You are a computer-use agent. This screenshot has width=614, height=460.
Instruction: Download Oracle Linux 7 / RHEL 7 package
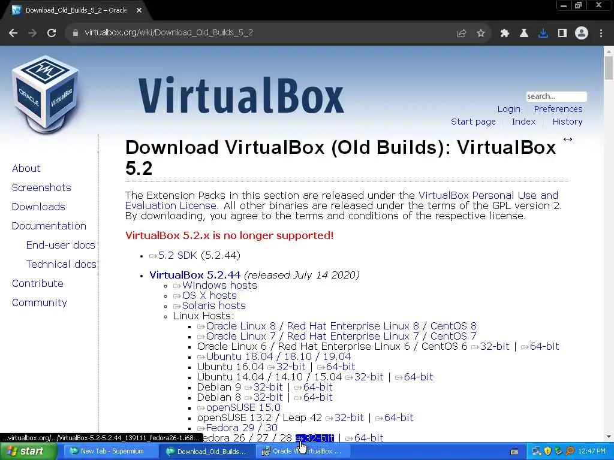341,337
